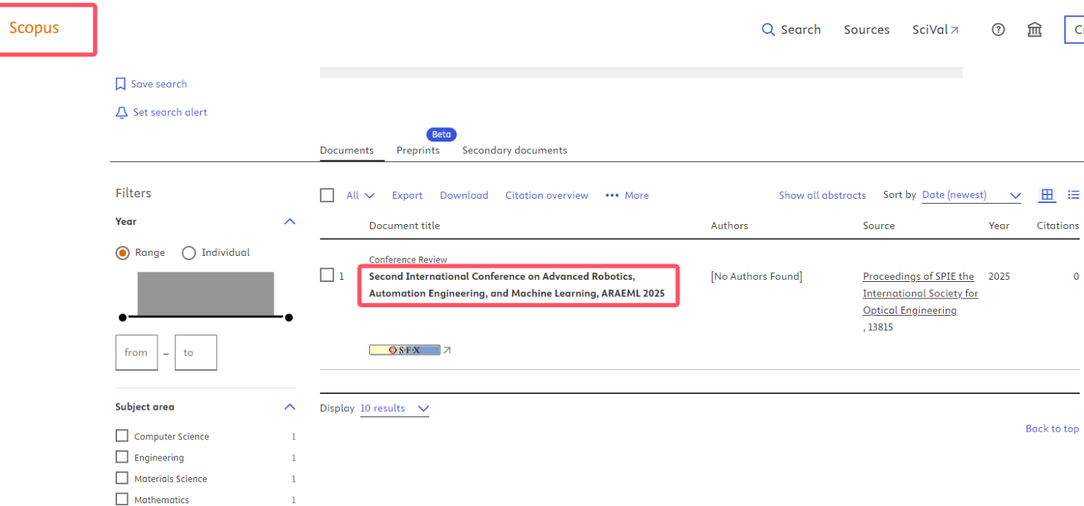This screenshot has width=1084, height=506.
Task: Switch to the Secondary documents tab
Action: [x=515, y=150]
